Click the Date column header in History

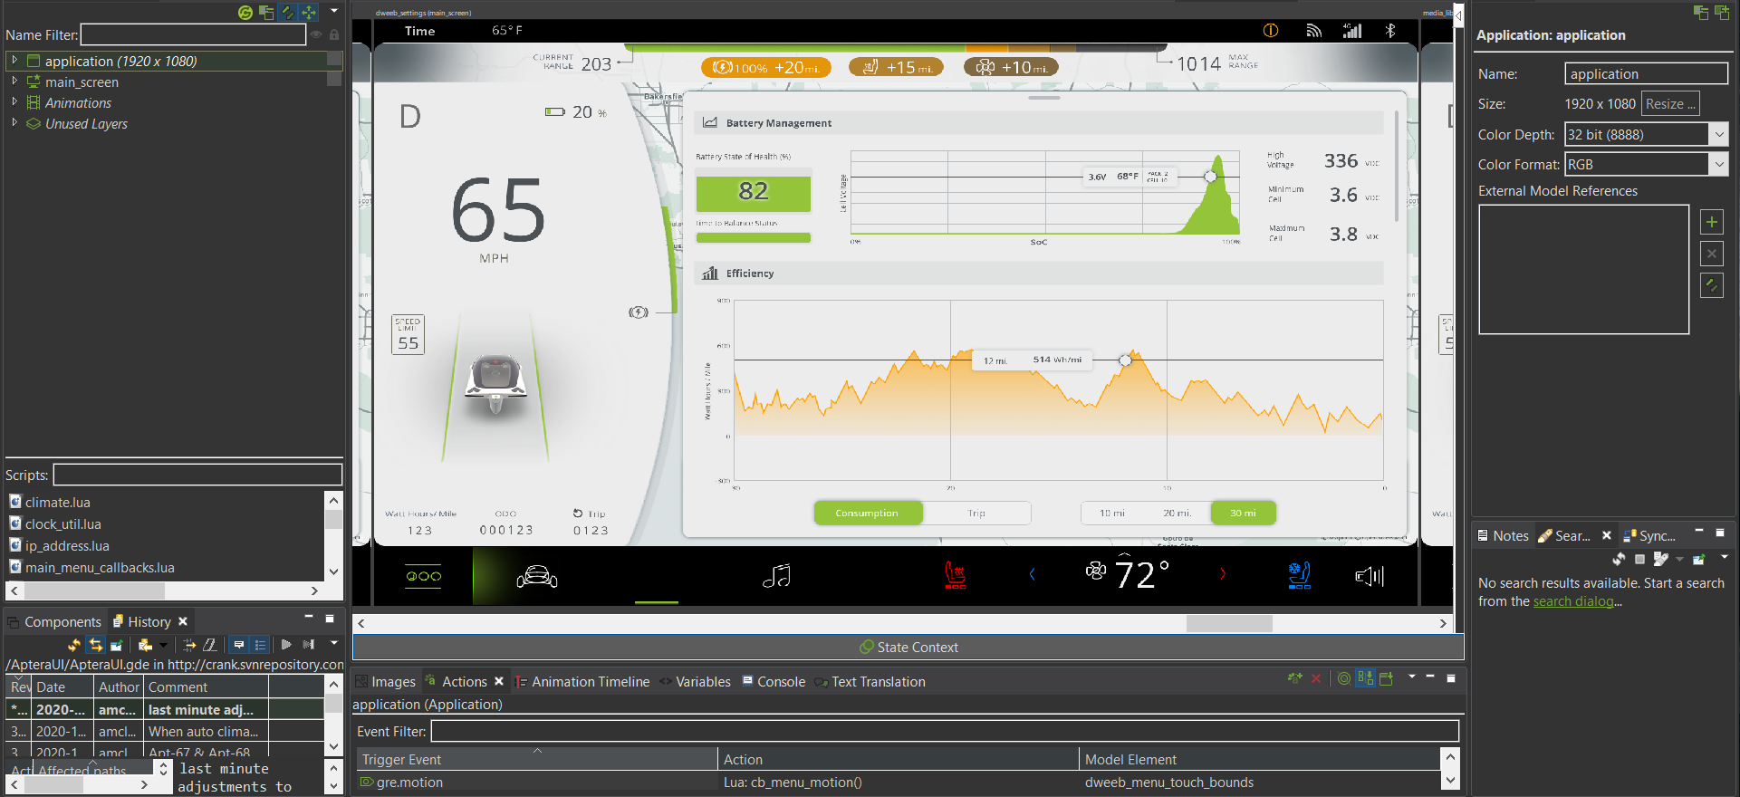63,687
